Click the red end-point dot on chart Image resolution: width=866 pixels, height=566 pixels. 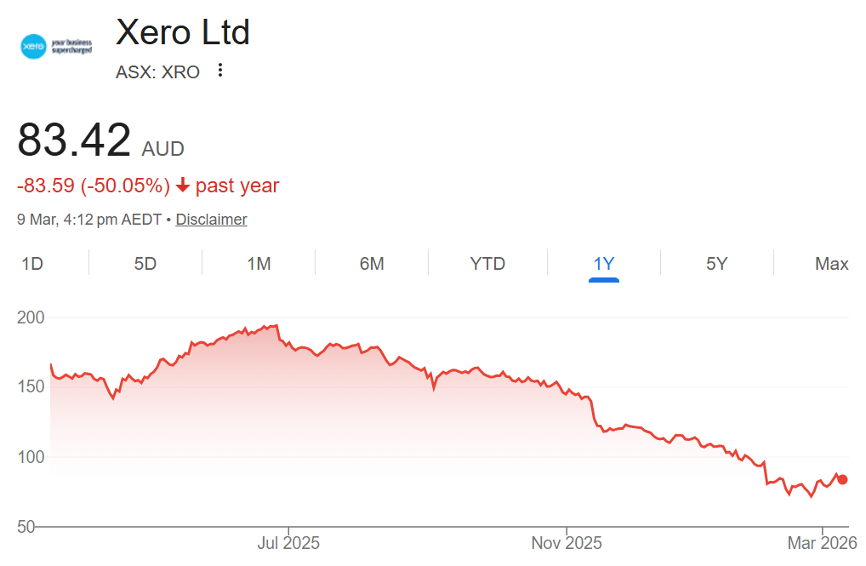842,479
